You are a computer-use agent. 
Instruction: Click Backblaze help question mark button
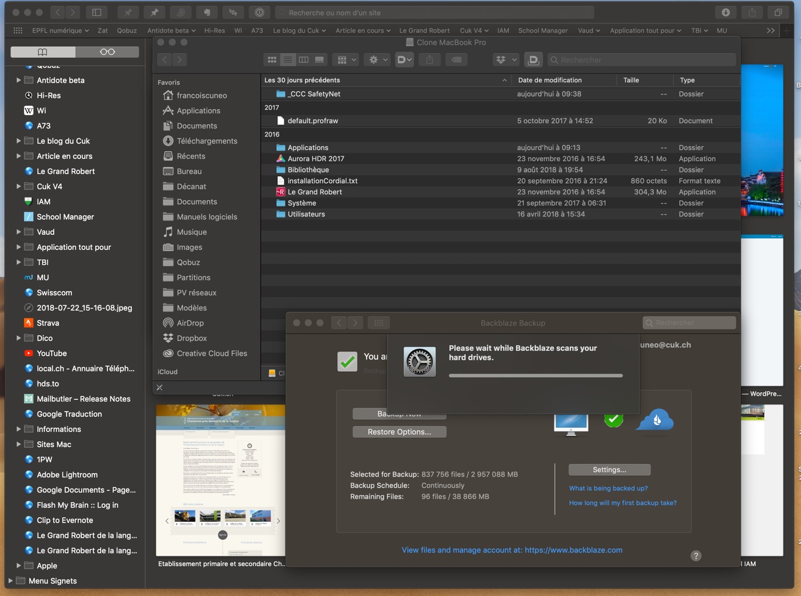point(696,556)
